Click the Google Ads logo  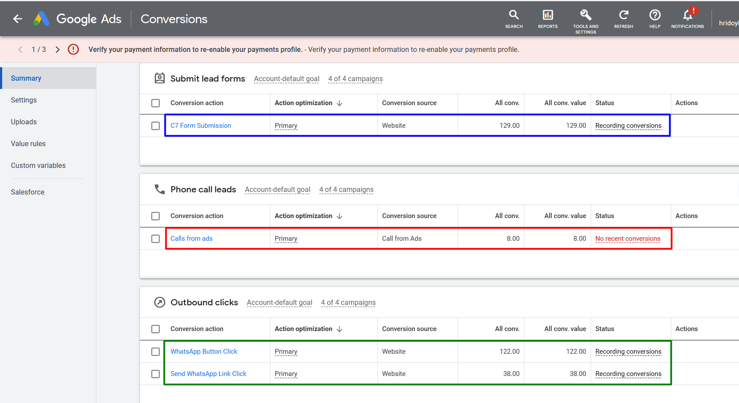(x=41, y=19)
